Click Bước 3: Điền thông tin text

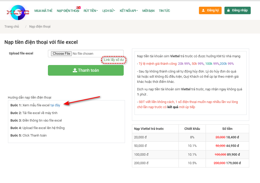pyautogui.click(x=36, y=120)
